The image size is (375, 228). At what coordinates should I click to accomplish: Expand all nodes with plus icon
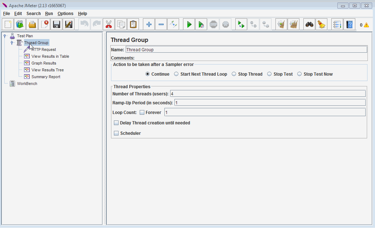tap(149, 24)
